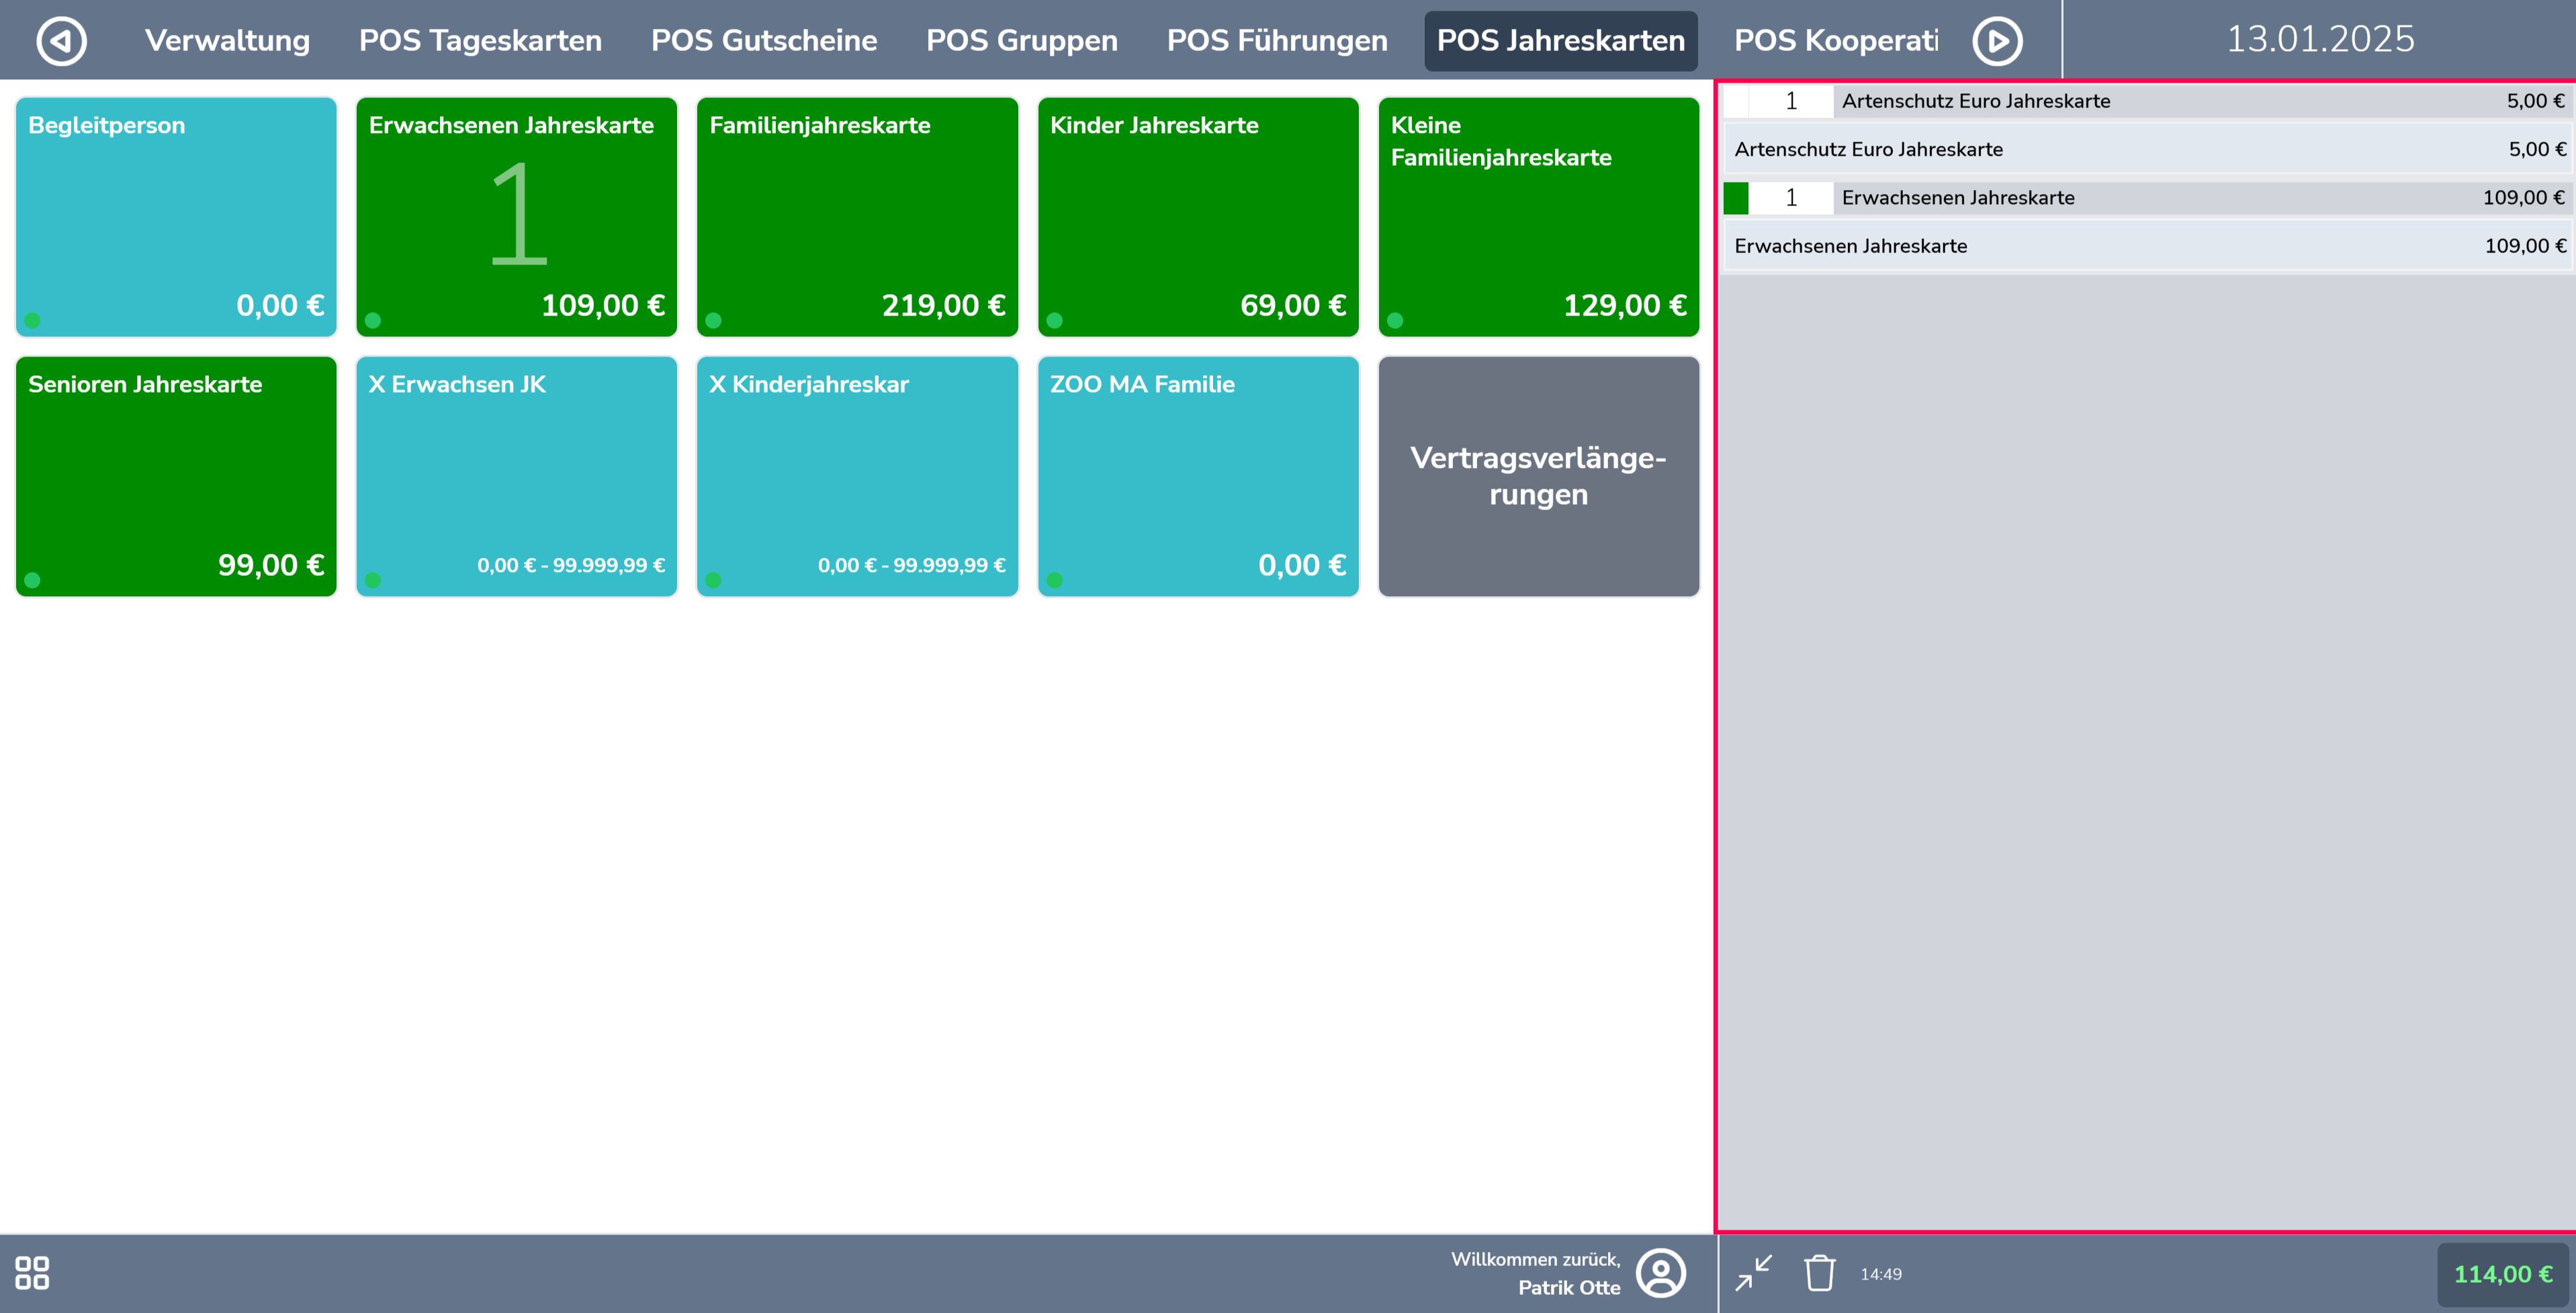Click quantity field of Artenschutz Euro Jahreskarte
This screenshot has height=1313, width=2576.
[1790, 101]
